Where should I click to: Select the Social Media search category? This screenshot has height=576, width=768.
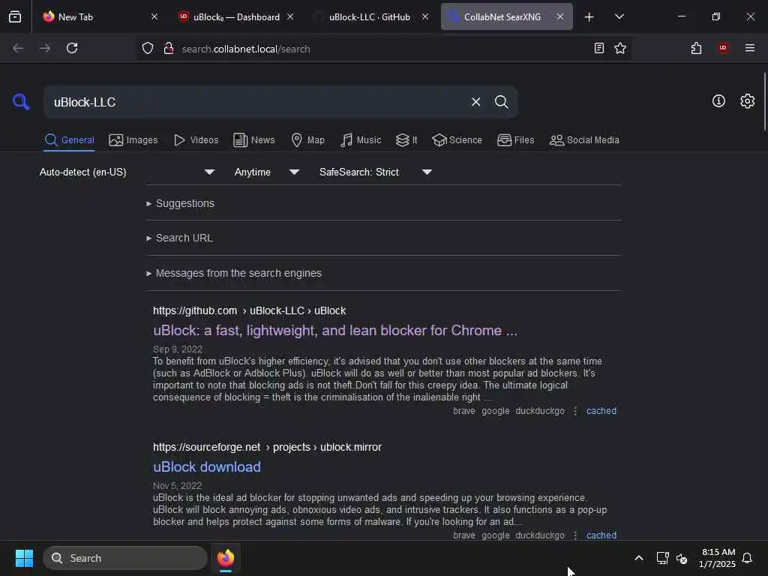584,140
